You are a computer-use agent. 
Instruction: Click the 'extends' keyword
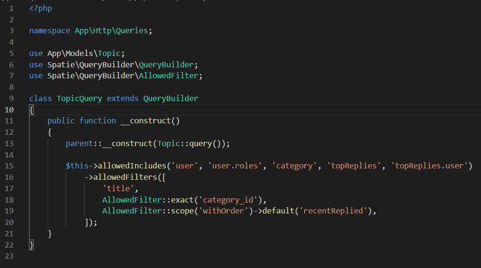[x=123, y=98]
